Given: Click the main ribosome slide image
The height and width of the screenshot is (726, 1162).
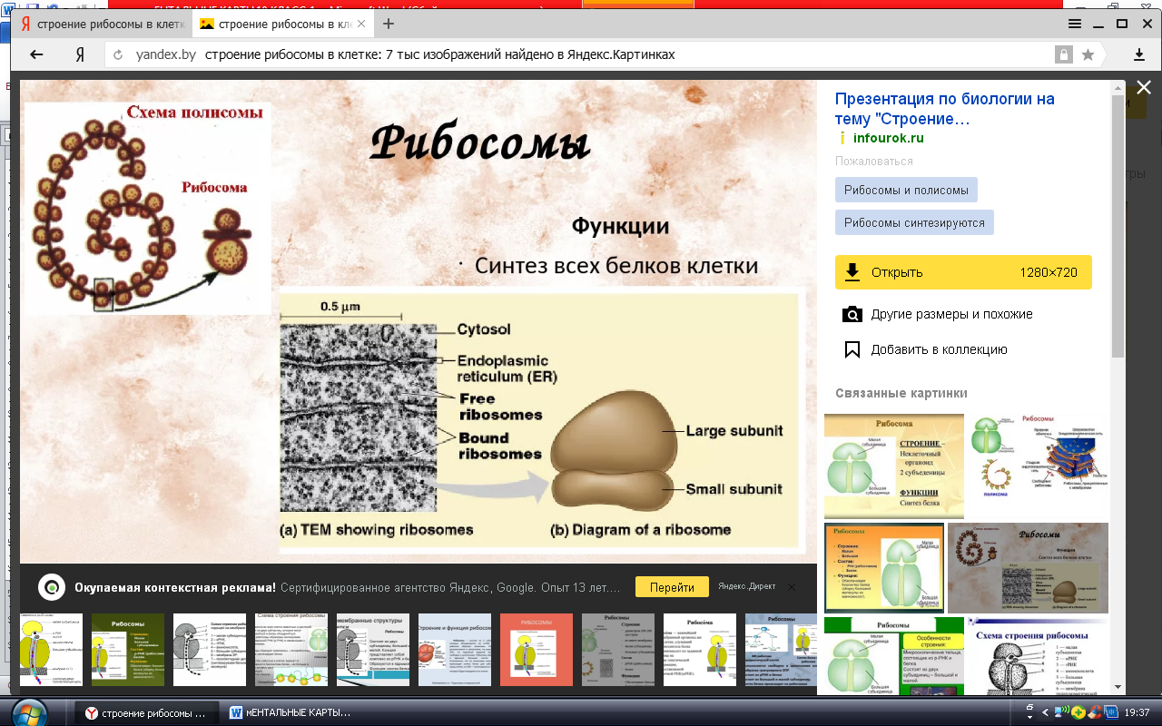Looking at the screenshot, I should (419, 319).
